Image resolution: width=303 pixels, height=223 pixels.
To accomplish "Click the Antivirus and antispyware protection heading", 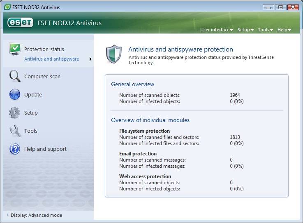I will (180, 49).
